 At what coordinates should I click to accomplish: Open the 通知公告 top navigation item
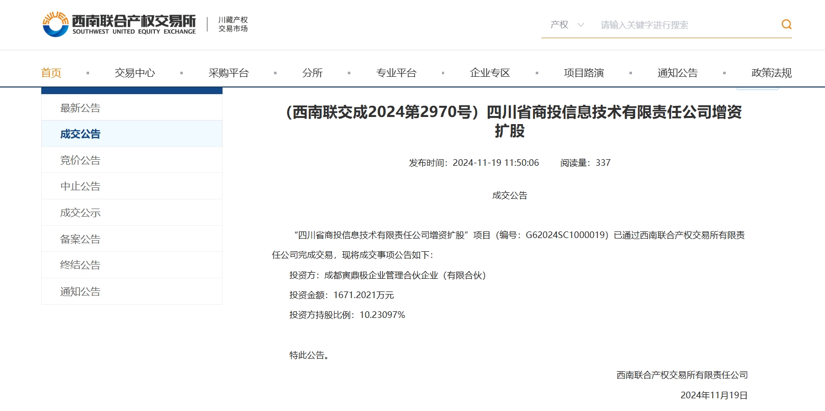[x=677, y=73]
